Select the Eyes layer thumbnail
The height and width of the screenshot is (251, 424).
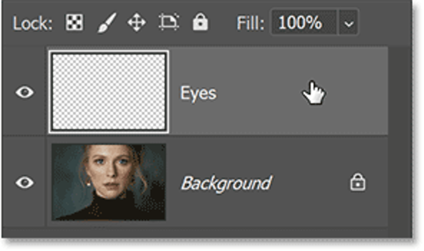(x=109, y=92)
